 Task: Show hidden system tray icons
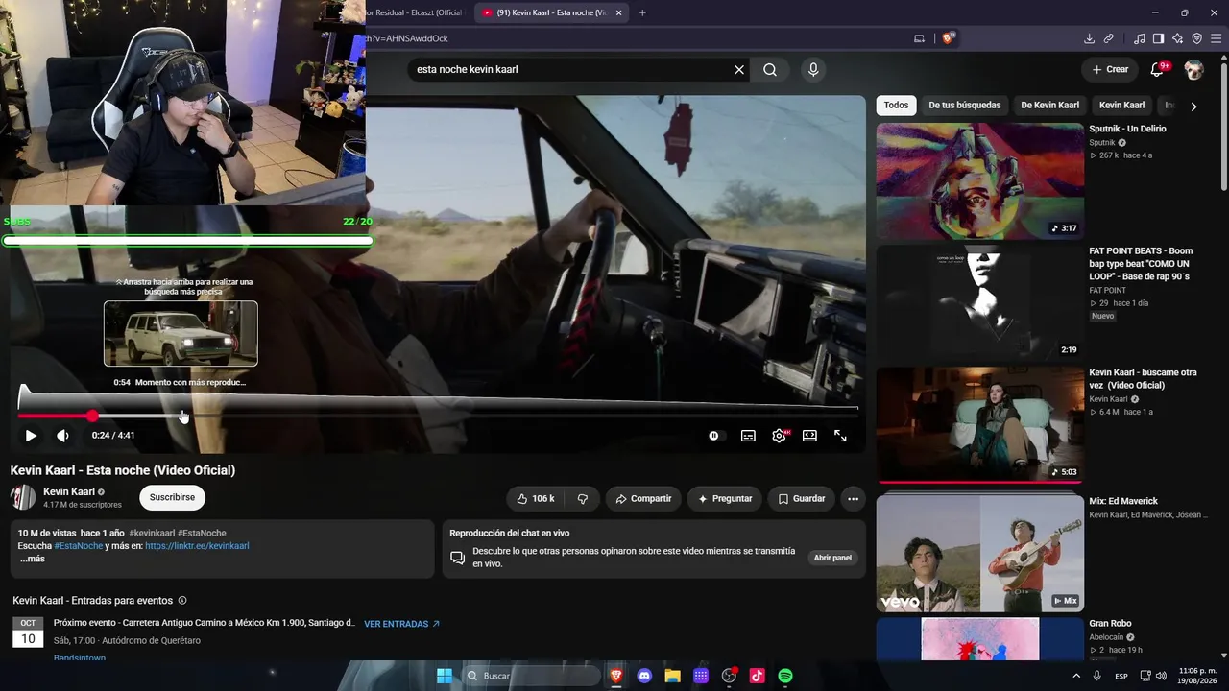[1076, 676]
